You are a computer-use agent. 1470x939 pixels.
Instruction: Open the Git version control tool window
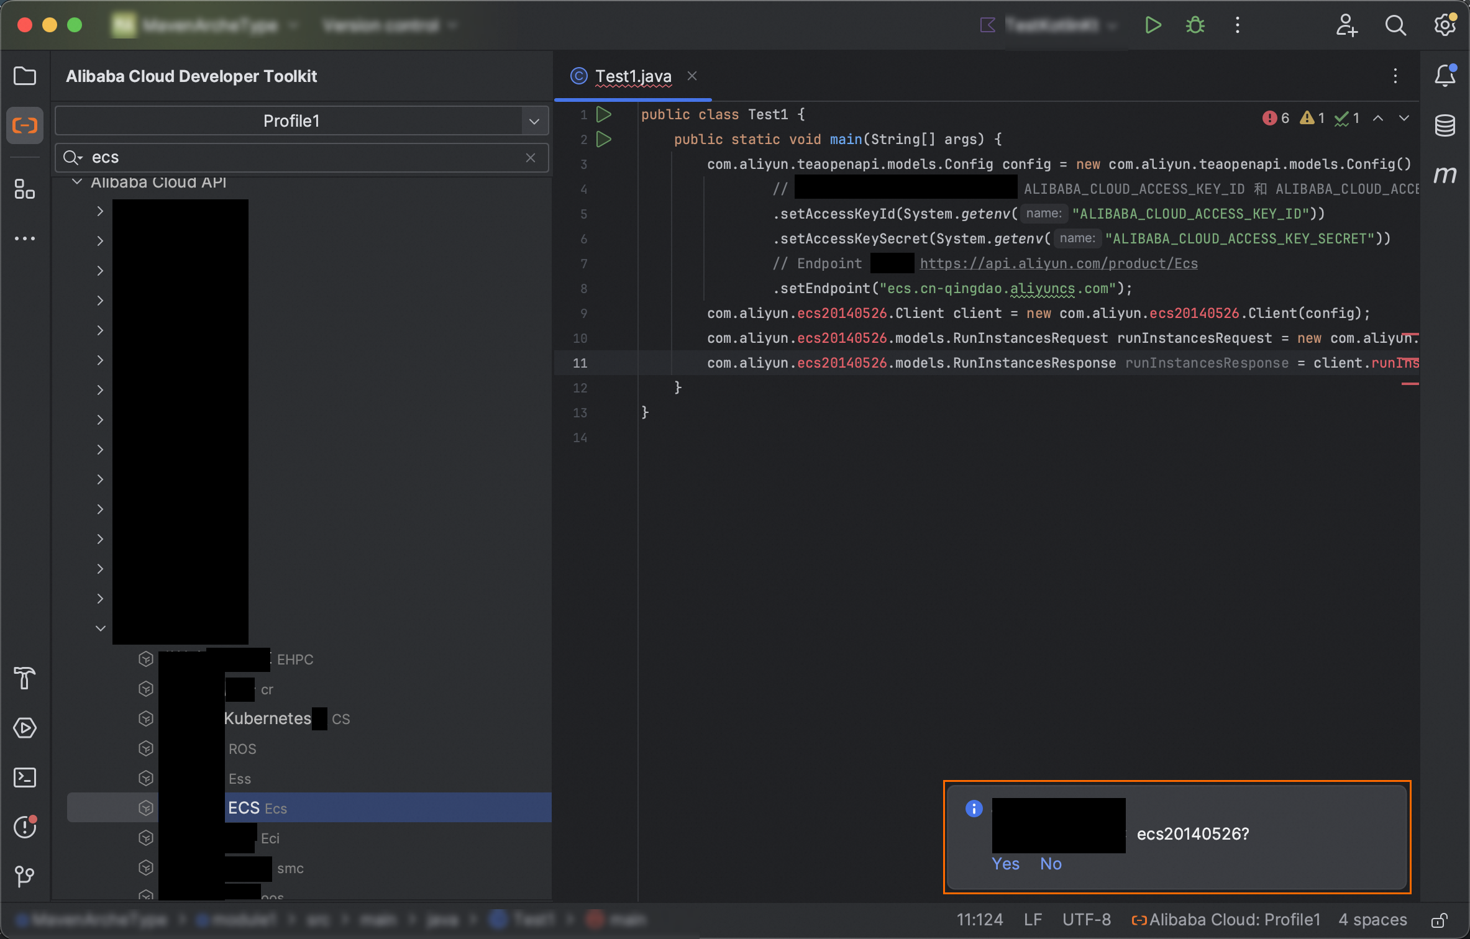point(25,876)
